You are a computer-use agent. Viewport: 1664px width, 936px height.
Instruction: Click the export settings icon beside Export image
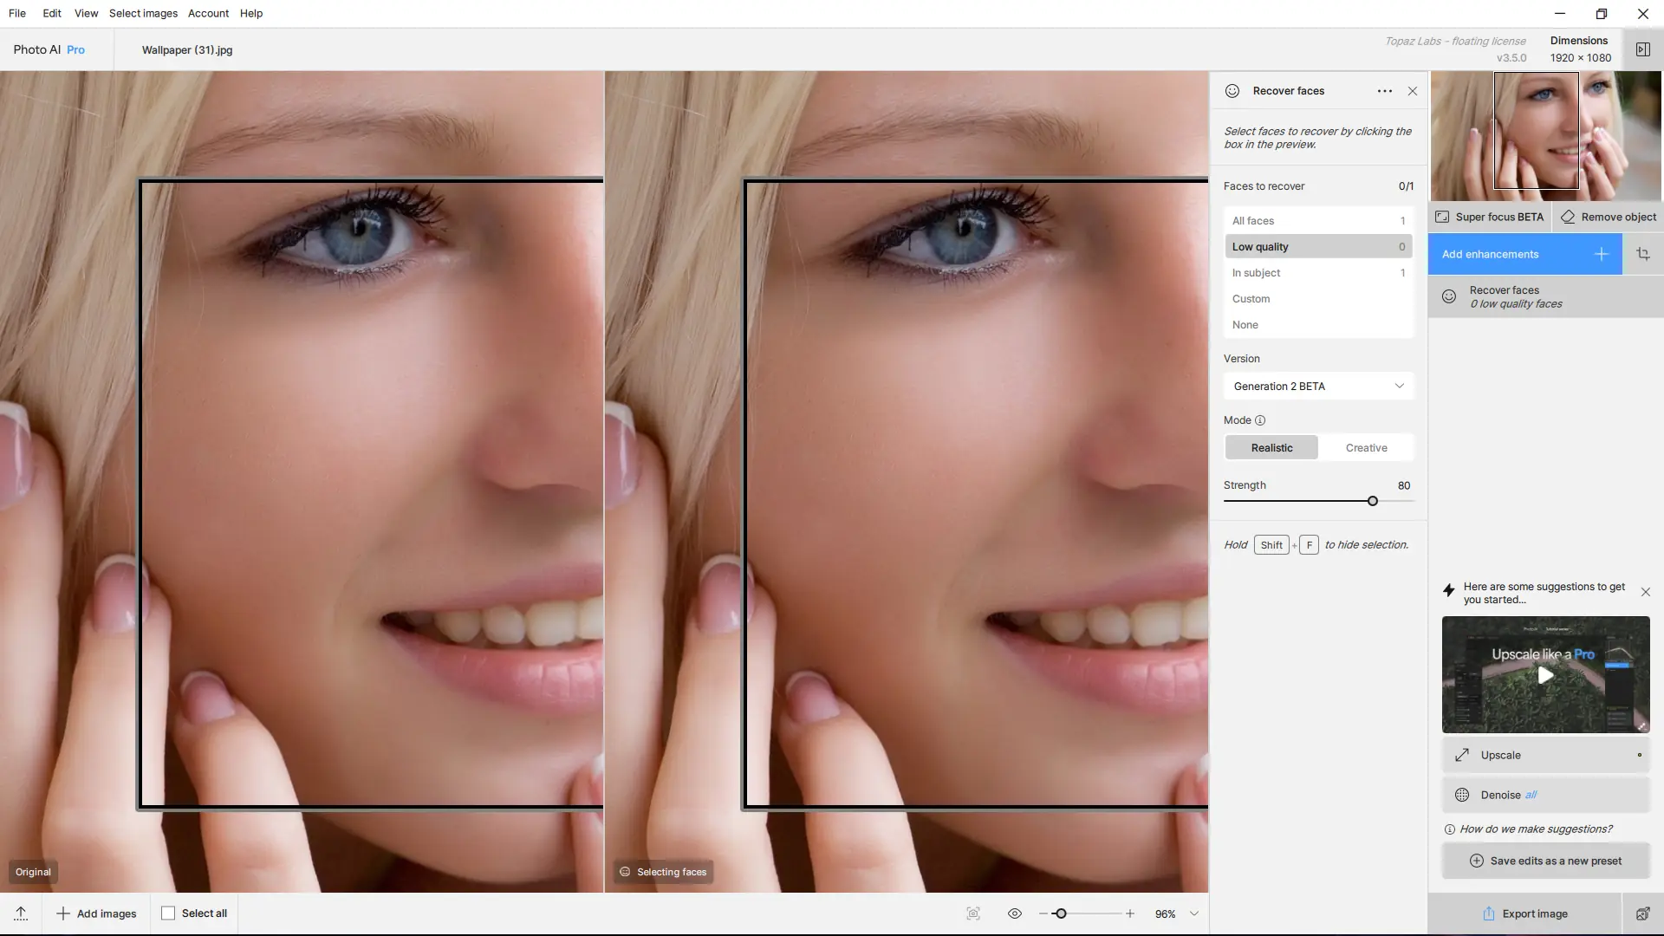[x=1642, y=913]
